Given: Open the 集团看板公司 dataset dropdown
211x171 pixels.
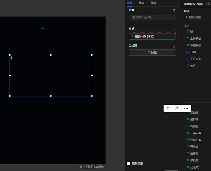Looking at the screenshot, I should (196, 4).
